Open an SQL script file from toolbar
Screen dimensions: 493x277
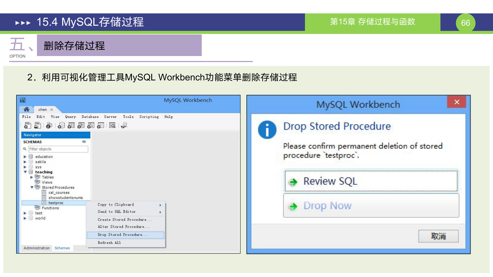(x=38, y=125)
